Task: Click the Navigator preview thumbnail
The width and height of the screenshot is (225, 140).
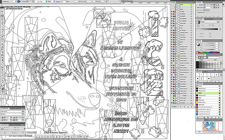Action: (x=209, y=126)
